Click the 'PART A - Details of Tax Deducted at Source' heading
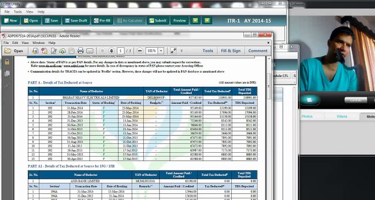The height and width of the screenshot is (200, 375). [60, 83]
